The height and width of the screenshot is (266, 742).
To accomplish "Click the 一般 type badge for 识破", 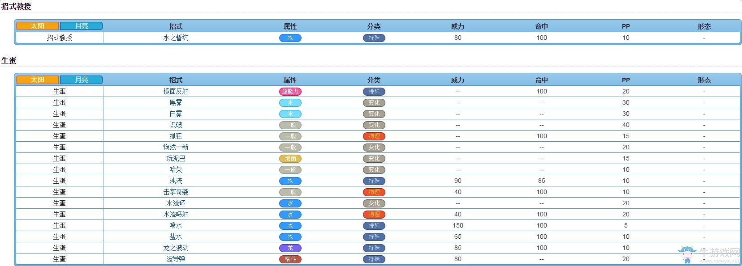I will click(x=290, y=125).
